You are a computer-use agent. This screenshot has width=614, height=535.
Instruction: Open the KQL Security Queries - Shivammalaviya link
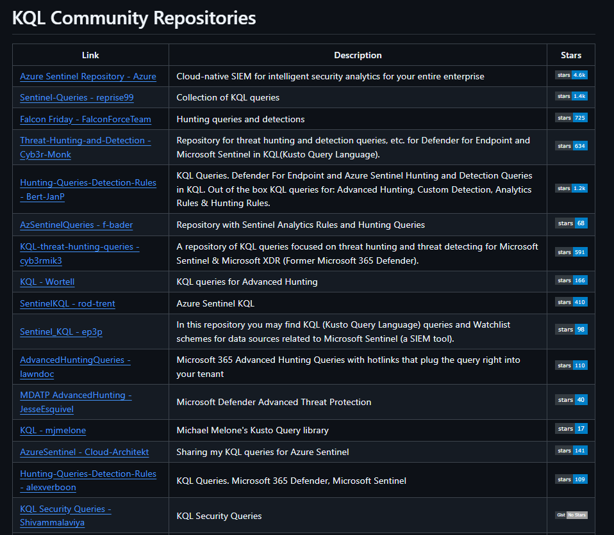coord(65,516)
